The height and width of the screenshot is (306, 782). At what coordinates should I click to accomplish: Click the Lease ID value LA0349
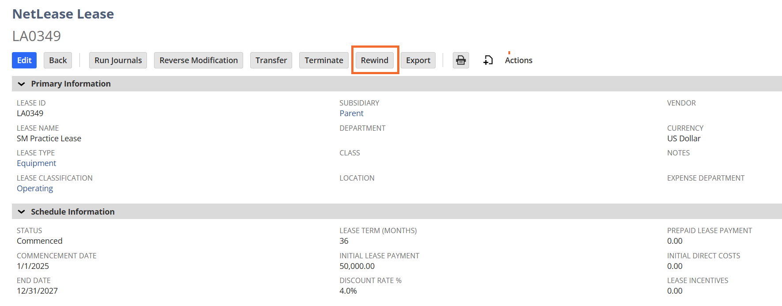(30, 113)
